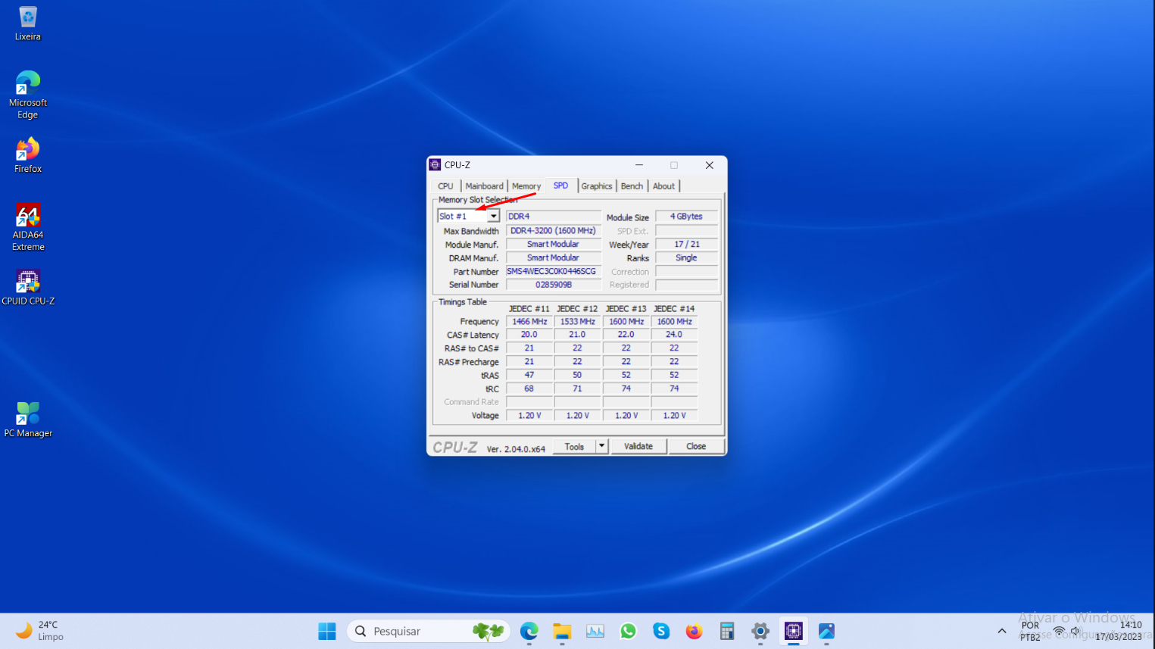Open PC Manager desktop shortcut
The image size is (1155, 649).
tap(28, 420)
